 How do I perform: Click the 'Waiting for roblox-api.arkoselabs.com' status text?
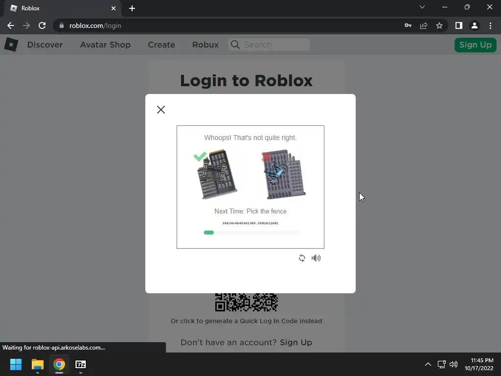(54, 348)
